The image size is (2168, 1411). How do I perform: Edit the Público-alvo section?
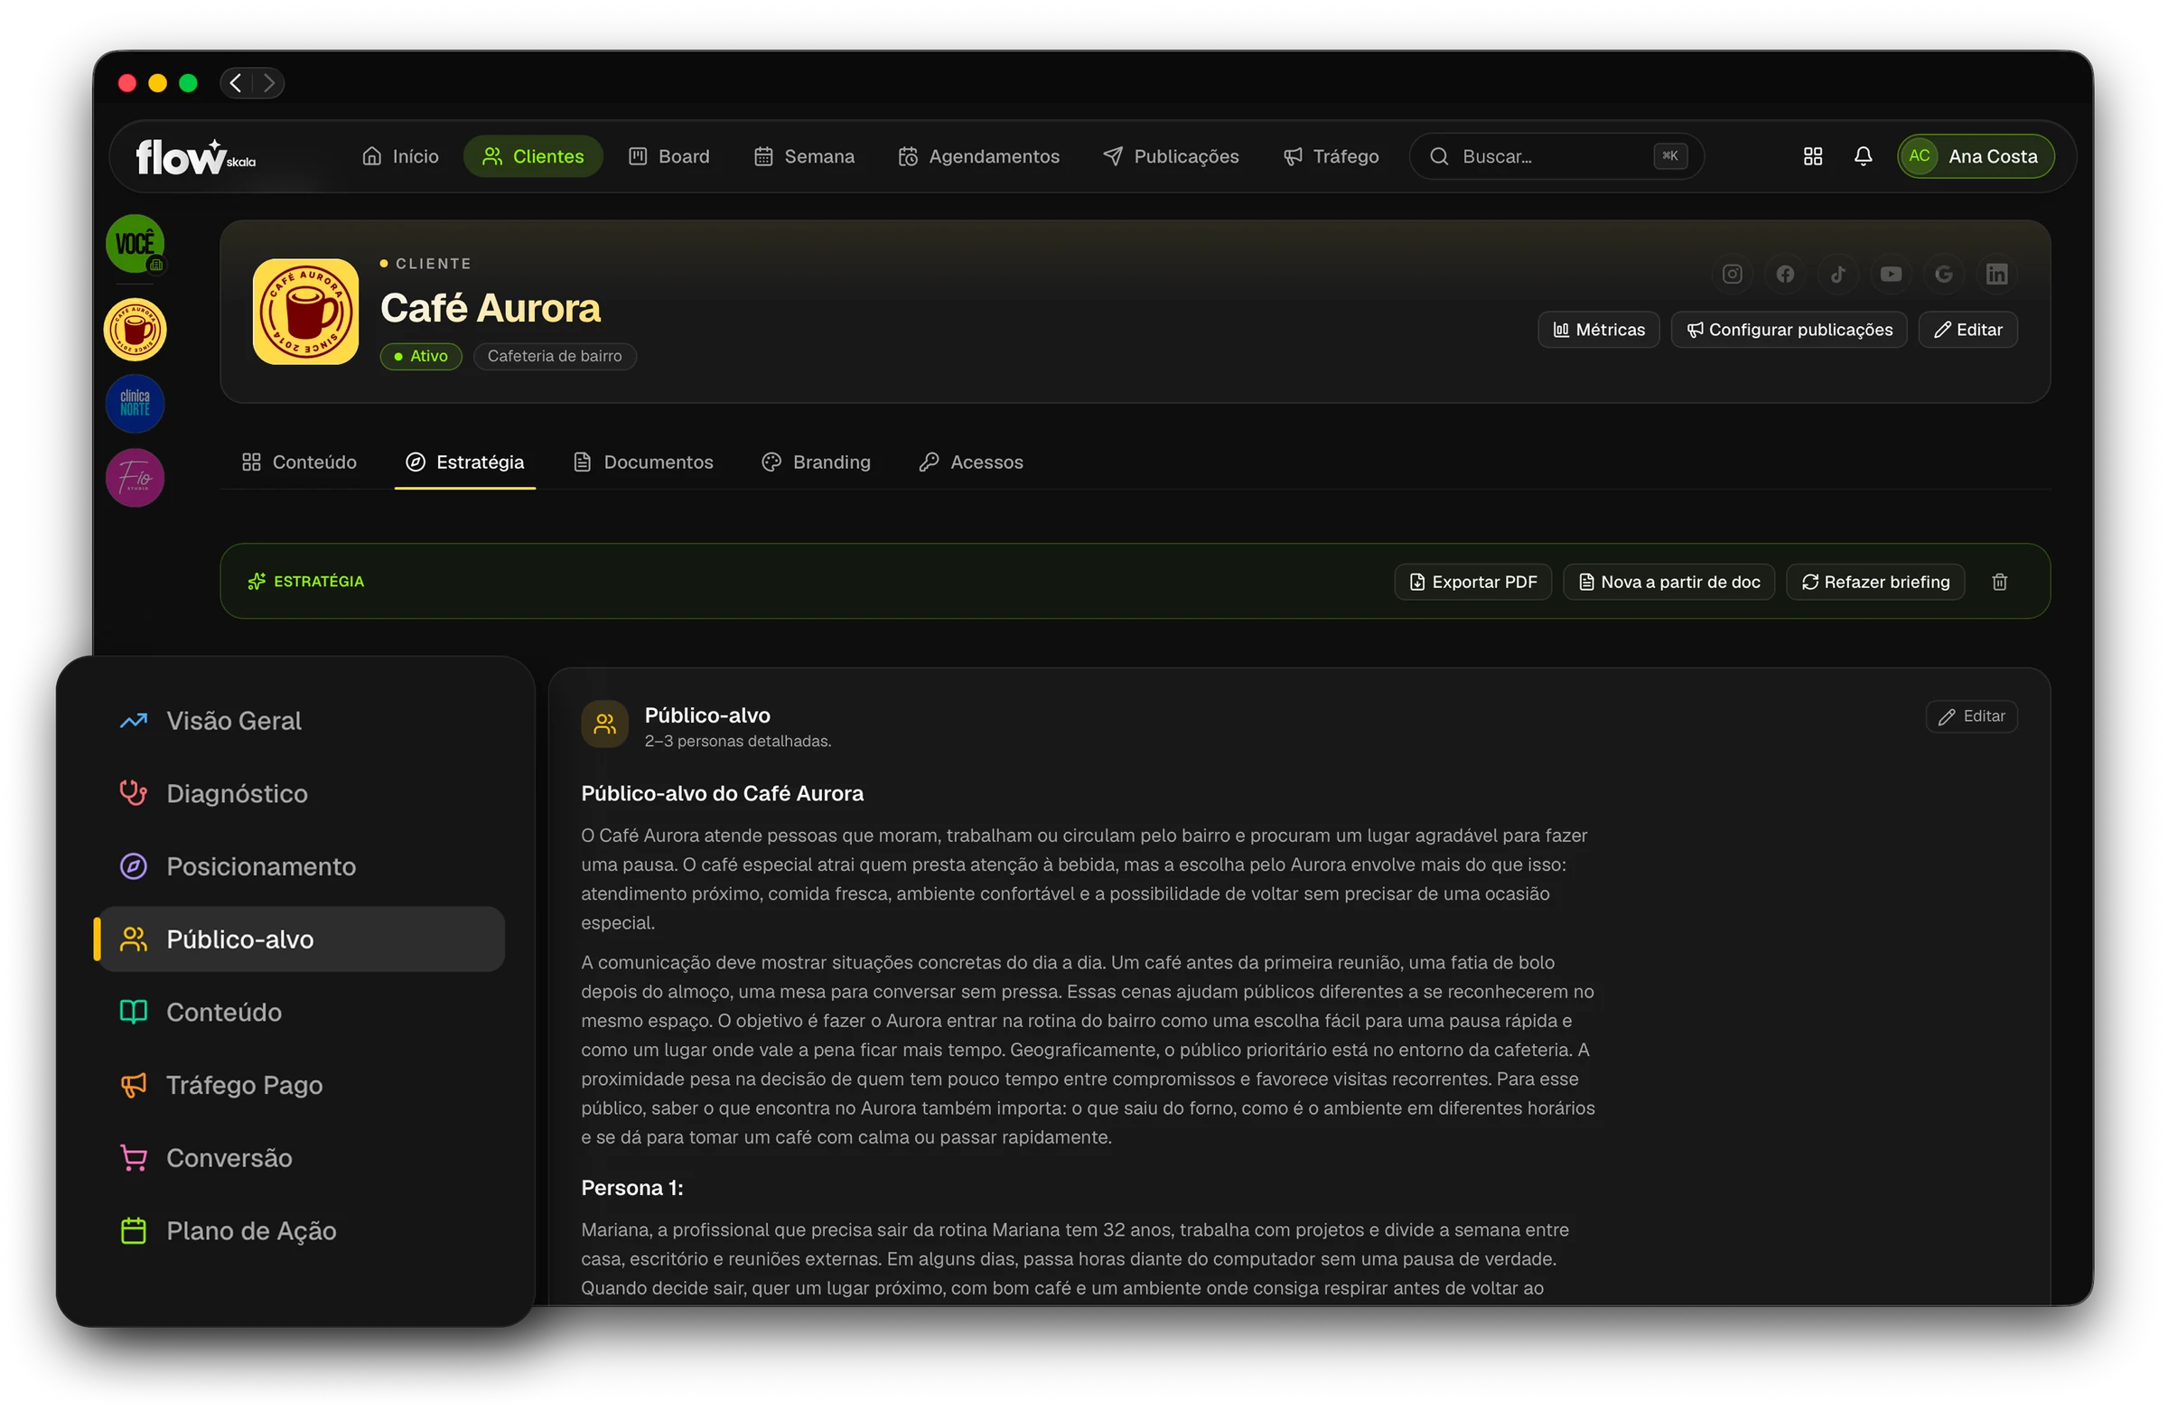(x=1971, y=717)
